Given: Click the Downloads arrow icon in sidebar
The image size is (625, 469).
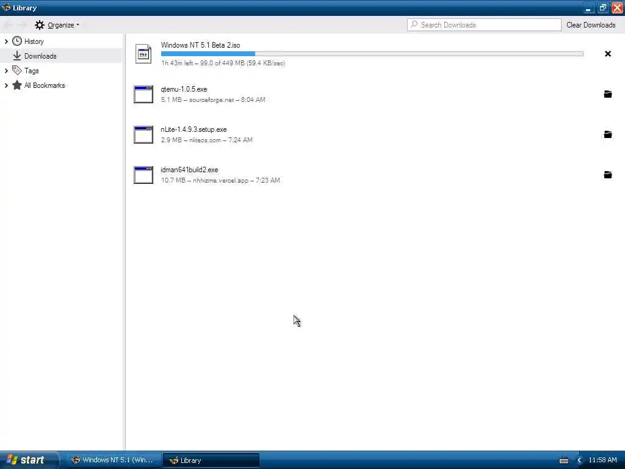Looking at the screenshot, I should [x=16, y=56].
